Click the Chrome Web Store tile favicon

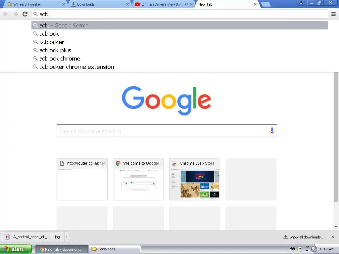pos(174,164)
